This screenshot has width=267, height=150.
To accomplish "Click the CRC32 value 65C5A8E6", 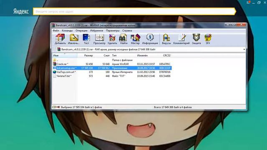I will 165,76.
